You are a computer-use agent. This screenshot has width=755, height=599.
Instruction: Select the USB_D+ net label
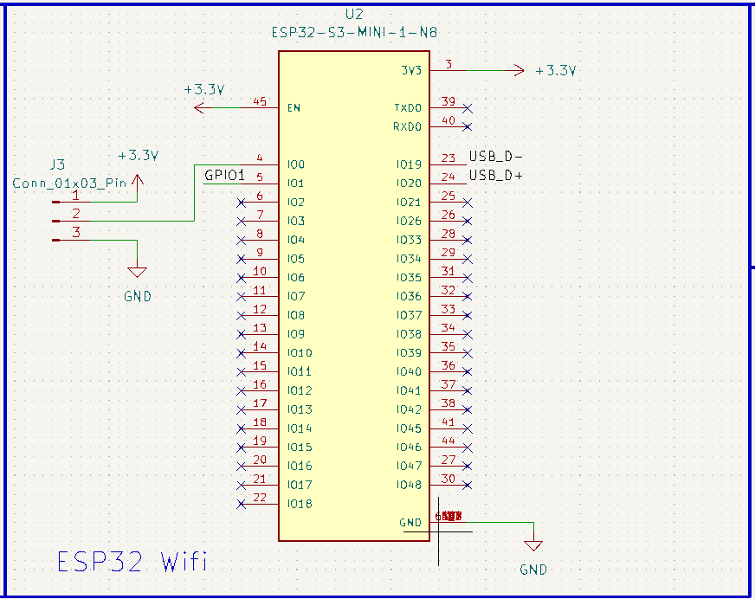pyautogui.click(x=496, y=176)
